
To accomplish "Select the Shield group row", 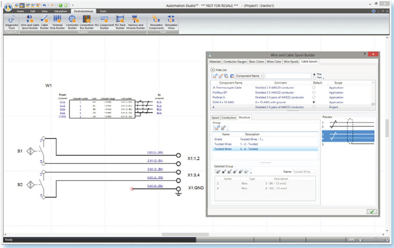I will (x=265, y=139).
